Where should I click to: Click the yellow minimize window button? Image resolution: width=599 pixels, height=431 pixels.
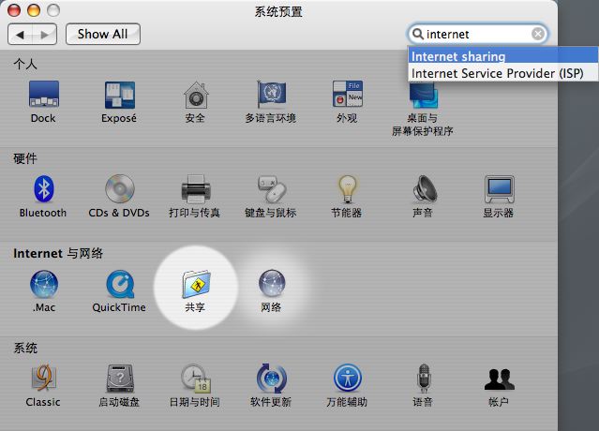[x=34, y=10]
